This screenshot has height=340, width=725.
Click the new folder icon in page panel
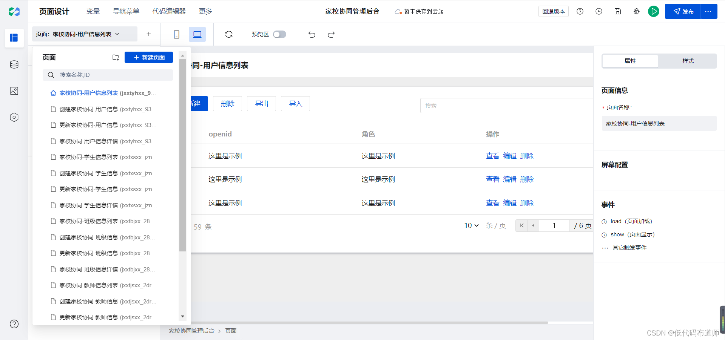point(116,57)
